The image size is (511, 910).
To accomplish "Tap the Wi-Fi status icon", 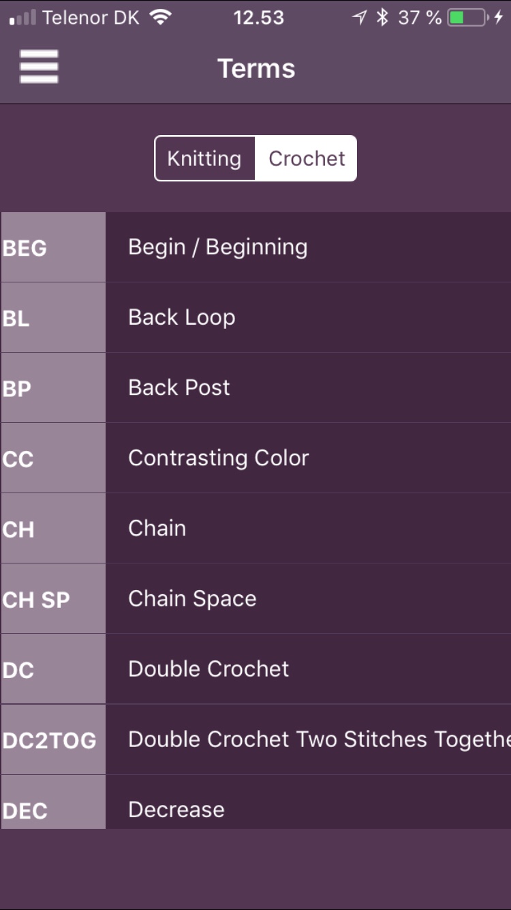I will [x=160, y=18].
